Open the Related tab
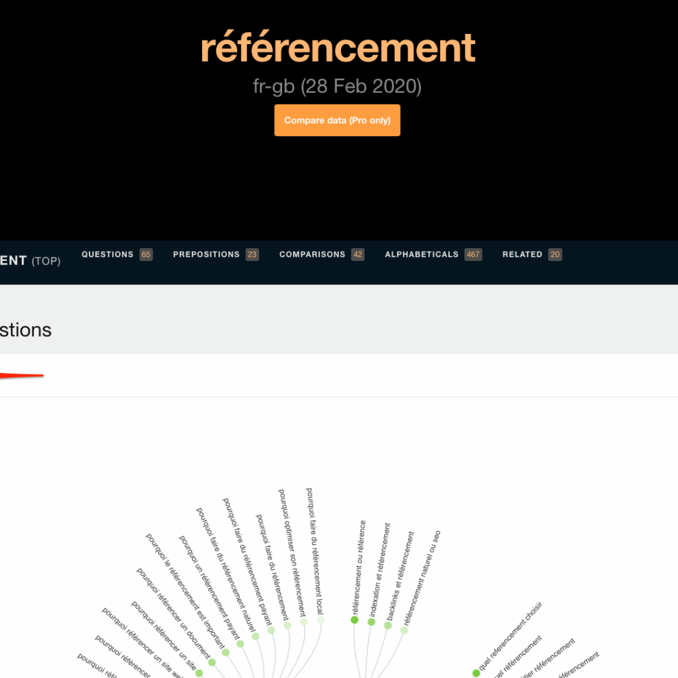 [522, 255]
